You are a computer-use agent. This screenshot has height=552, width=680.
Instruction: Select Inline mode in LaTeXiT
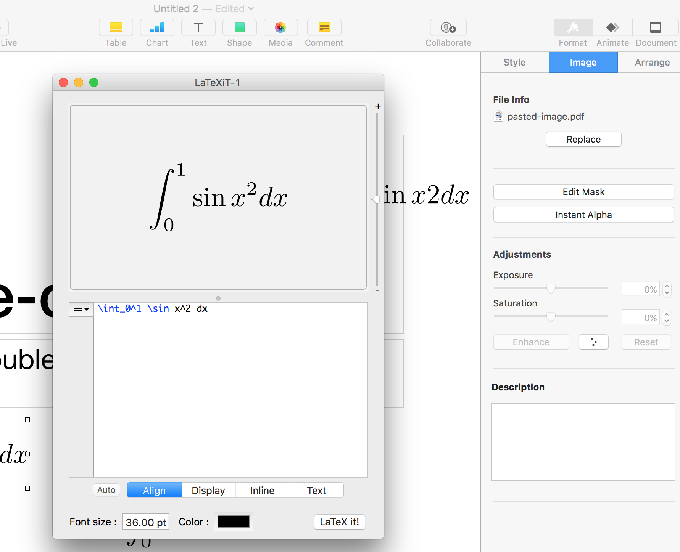coord(263,490)
